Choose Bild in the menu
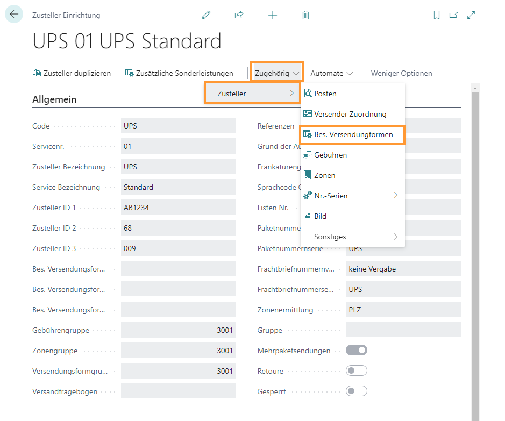Image resolution: width=505 pixels, height=421 pixels. [x=352, y=216]
